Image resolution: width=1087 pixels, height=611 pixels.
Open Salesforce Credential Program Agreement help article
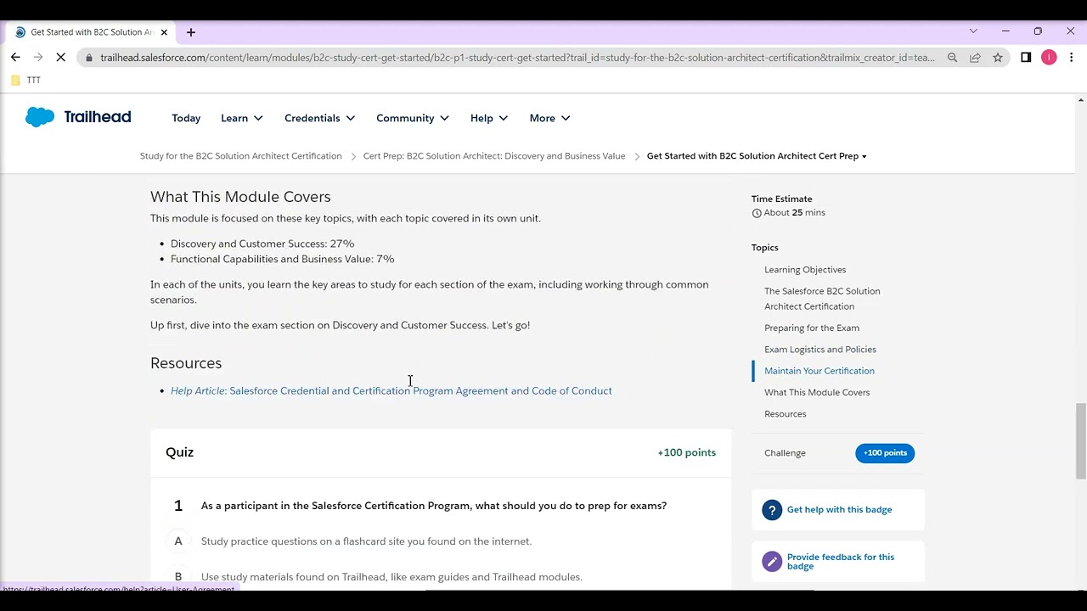[391, 391]
